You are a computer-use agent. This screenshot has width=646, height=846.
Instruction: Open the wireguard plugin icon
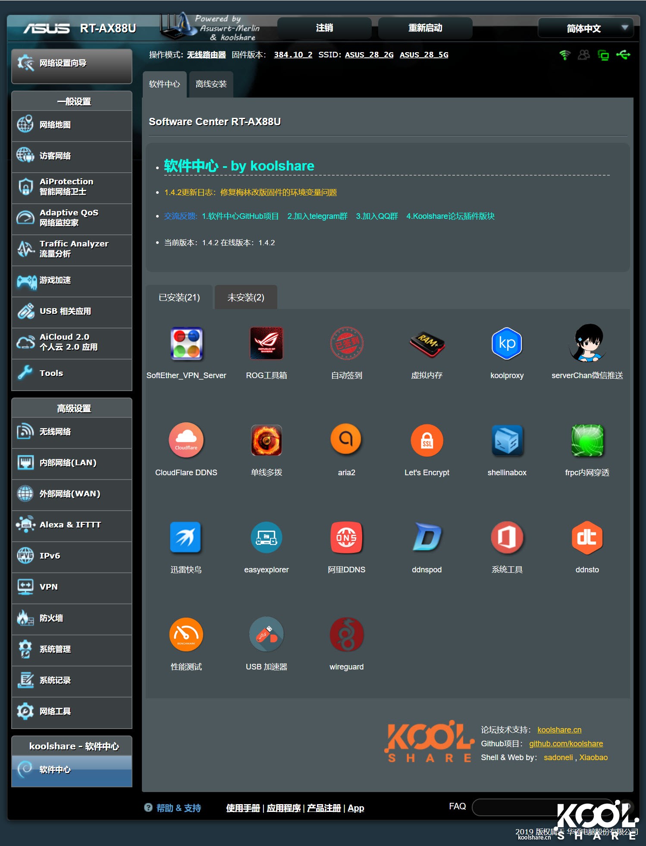(x=347, y=634)
